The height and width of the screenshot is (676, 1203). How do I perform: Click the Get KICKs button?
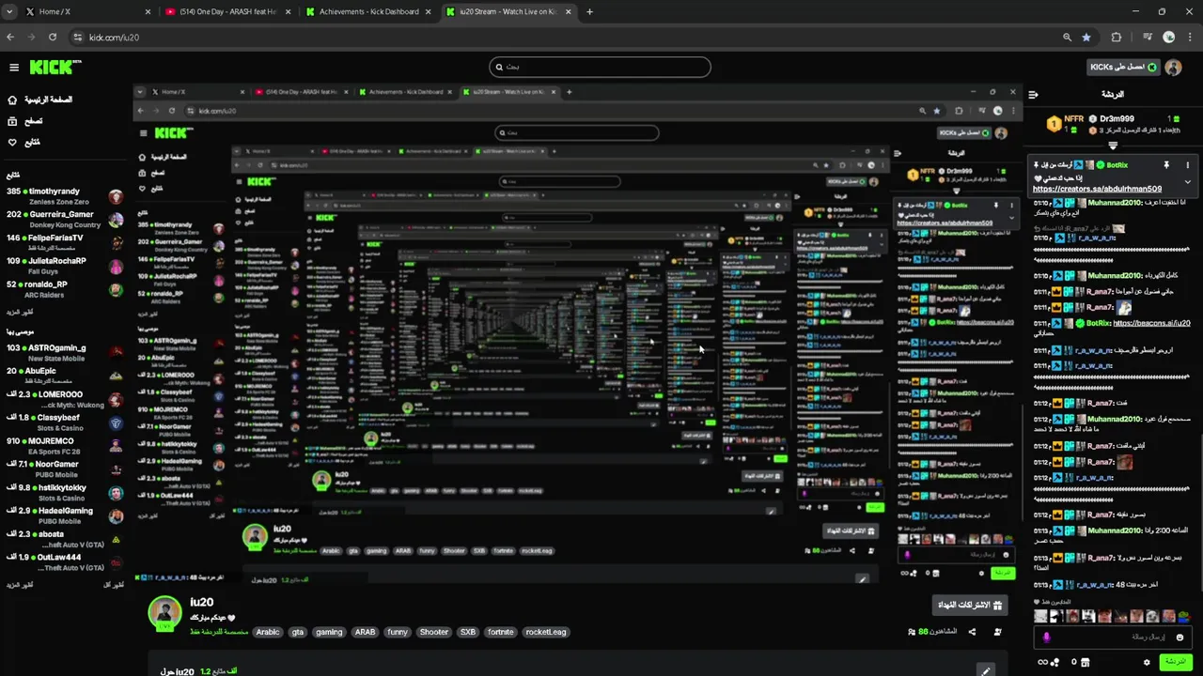(x=1123, y=67)
